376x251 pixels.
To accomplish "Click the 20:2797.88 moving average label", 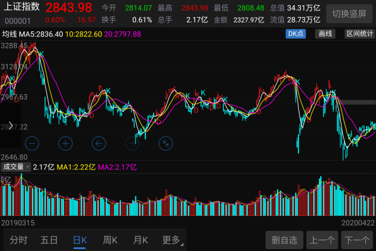I will [123, 35].
